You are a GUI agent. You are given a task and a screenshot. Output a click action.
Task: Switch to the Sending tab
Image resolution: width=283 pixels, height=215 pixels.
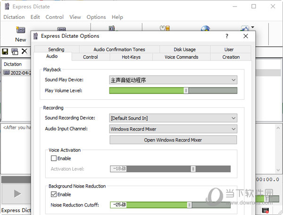tap(56, 49)
